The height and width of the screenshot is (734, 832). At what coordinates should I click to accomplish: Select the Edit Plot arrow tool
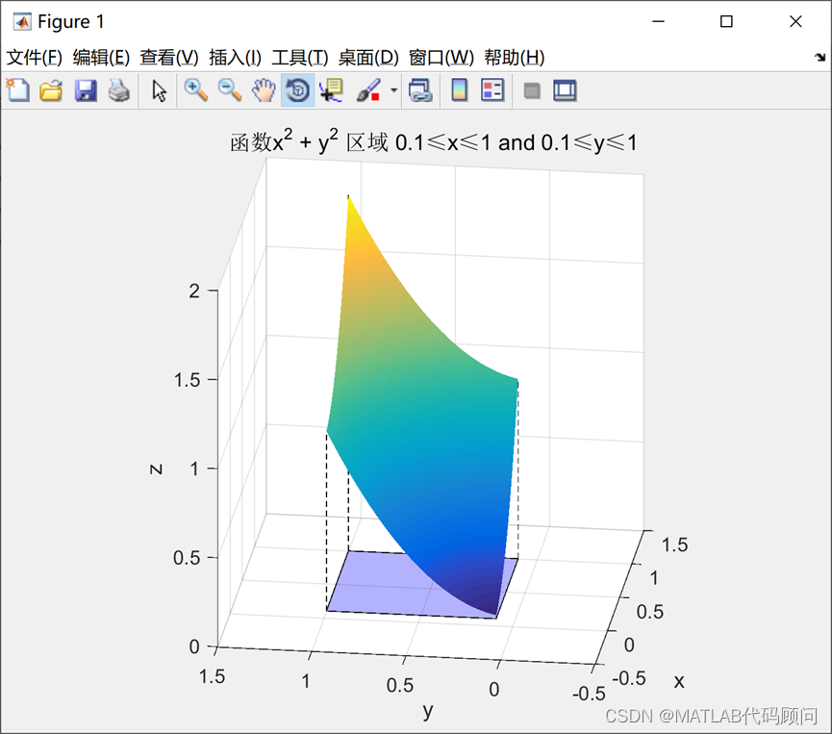coord(159,89)
